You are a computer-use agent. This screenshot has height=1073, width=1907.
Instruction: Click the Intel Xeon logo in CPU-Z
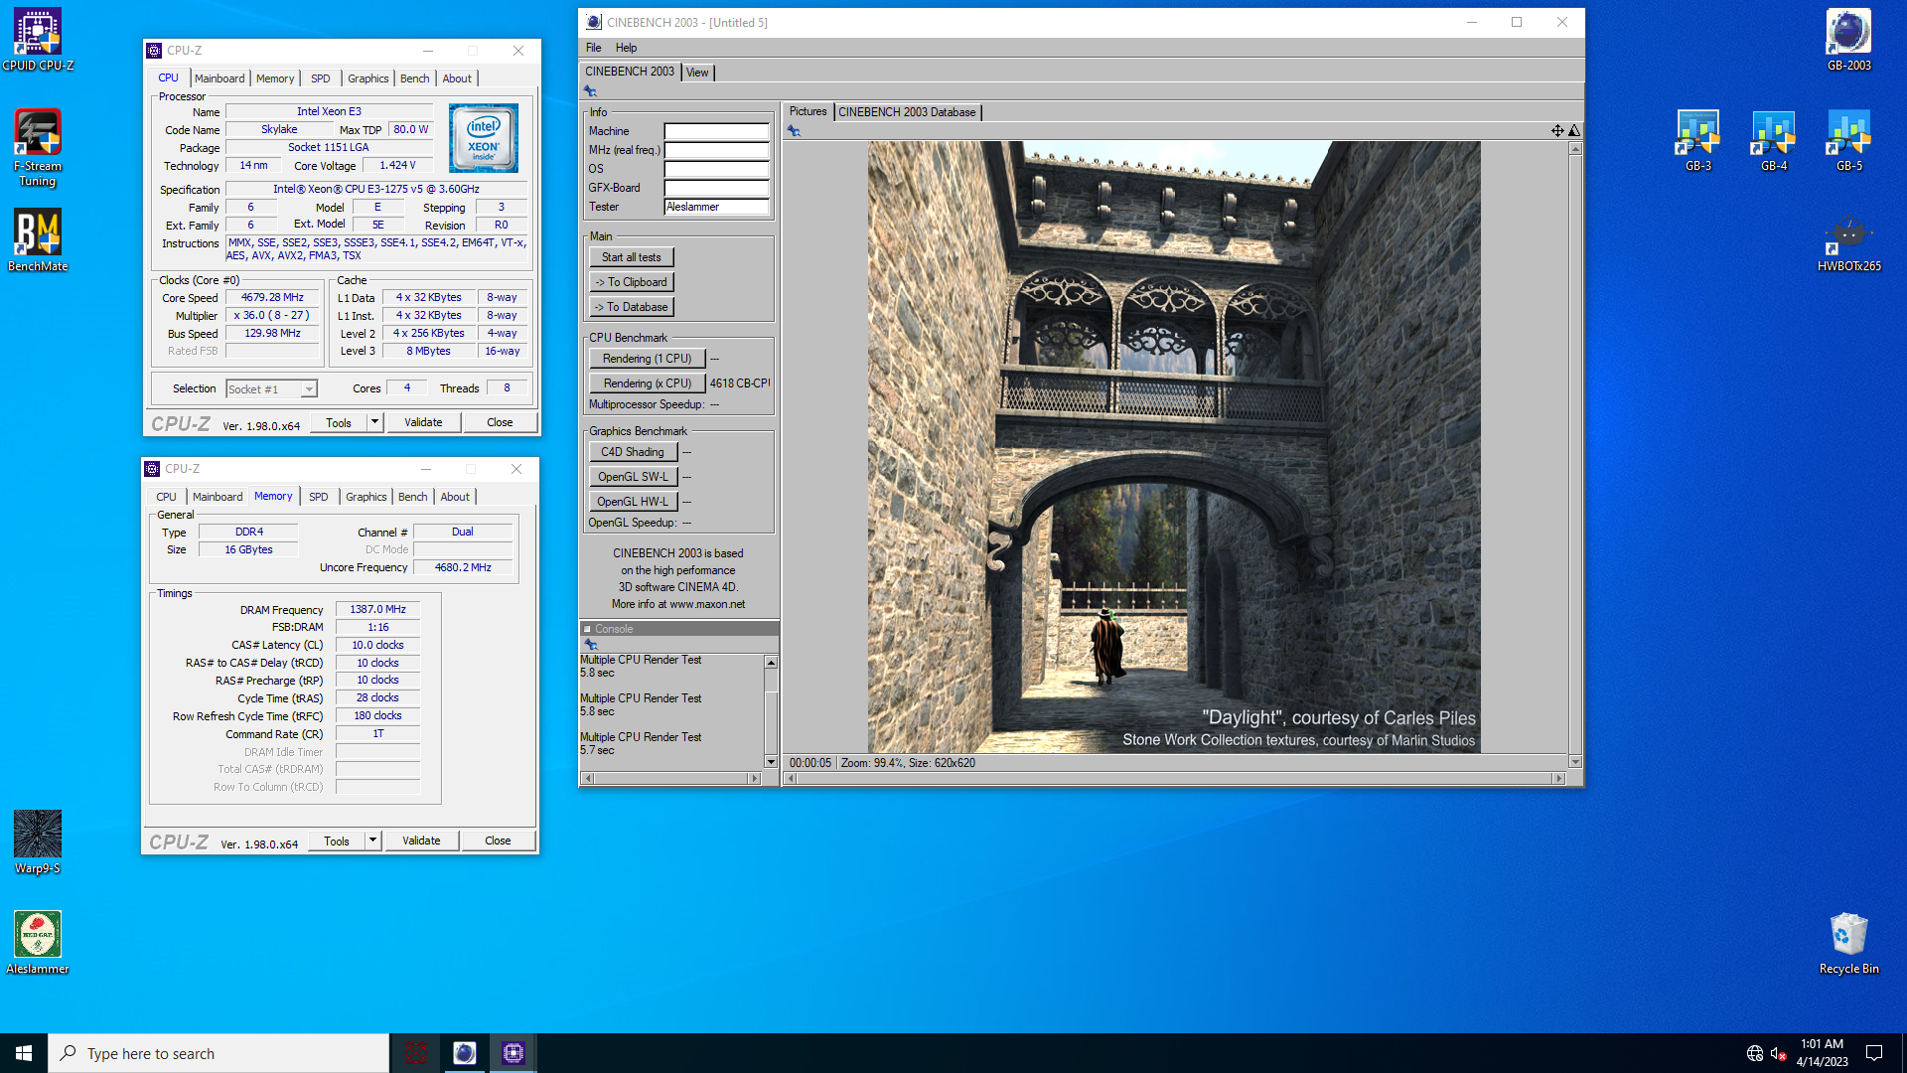pyautogui.click(x=484, y=138)
